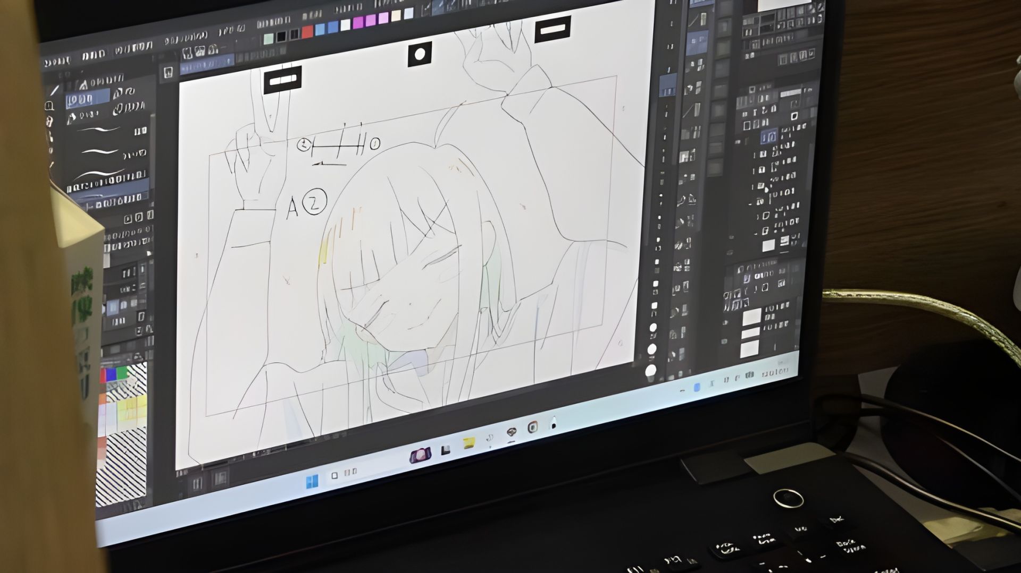
Task: Open the orange-ringed app icon on the taskbar
Action: (x=532, y=427)
